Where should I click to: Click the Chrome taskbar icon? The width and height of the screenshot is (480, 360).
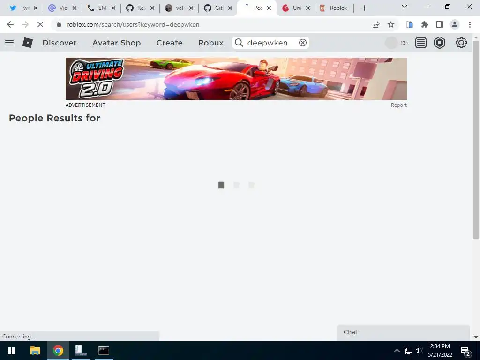pyautogui.click(x=58, y=351)
